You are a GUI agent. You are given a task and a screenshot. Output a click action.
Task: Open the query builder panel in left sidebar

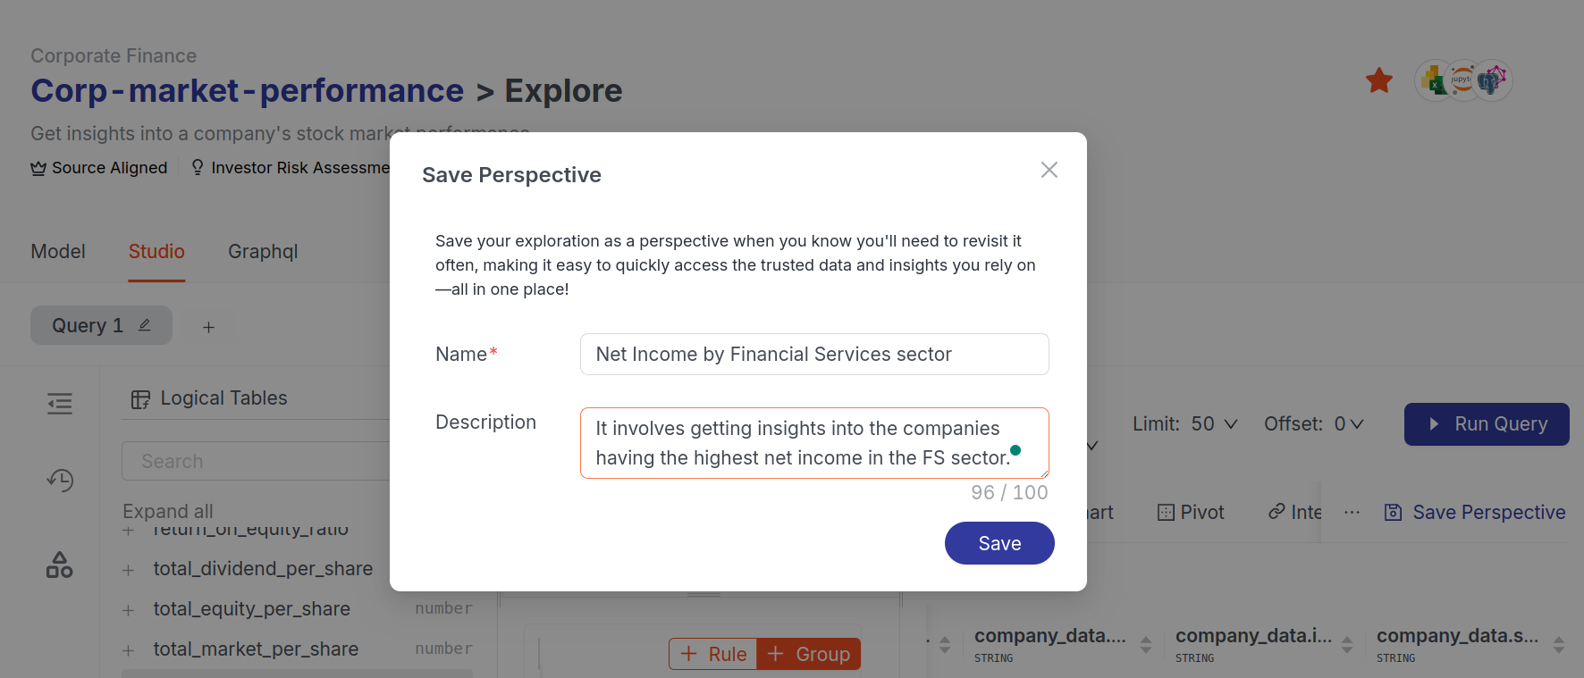pos(59,404)
